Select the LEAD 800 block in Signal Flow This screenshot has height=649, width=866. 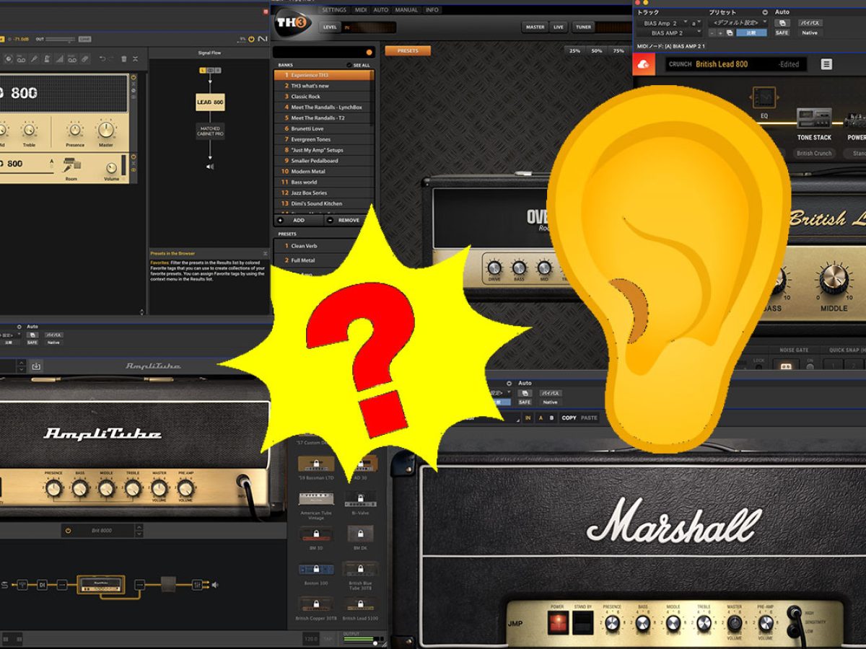210,102
